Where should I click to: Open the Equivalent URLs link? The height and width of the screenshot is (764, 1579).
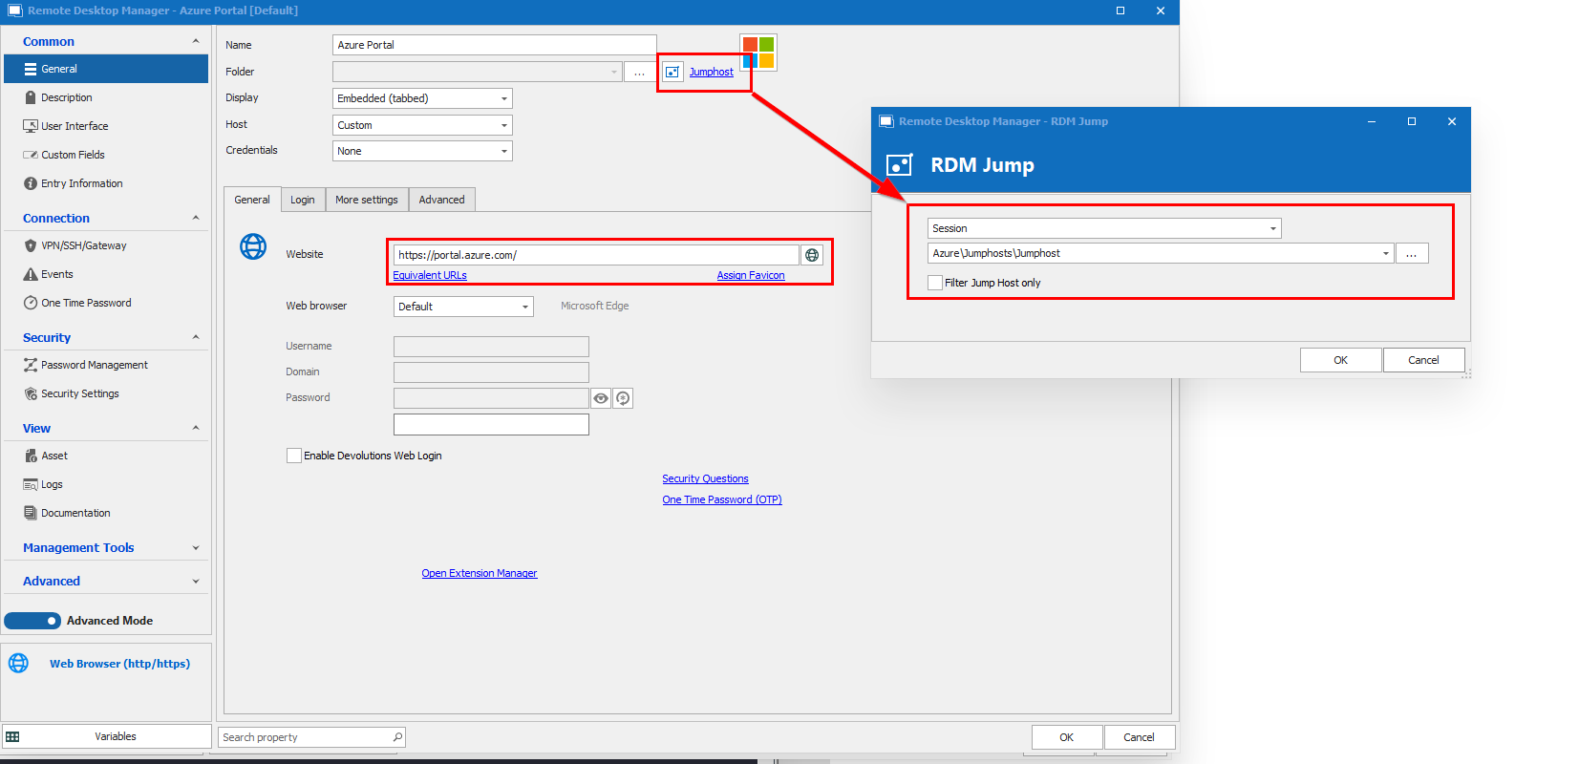430,275
